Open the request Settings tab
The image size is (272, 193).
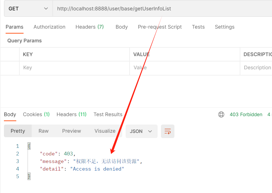pos(224,27)
